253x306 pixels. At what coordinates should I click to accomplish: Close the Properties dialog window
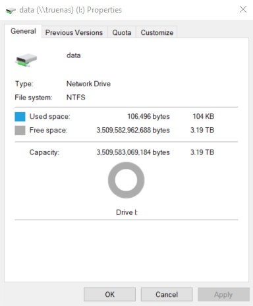pyautogui.click(x=243, y=9)
